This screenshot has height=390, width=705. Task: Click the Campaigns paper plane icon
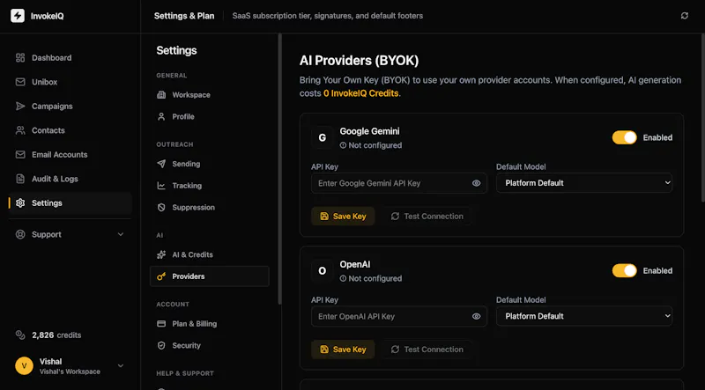click(20, 106)
